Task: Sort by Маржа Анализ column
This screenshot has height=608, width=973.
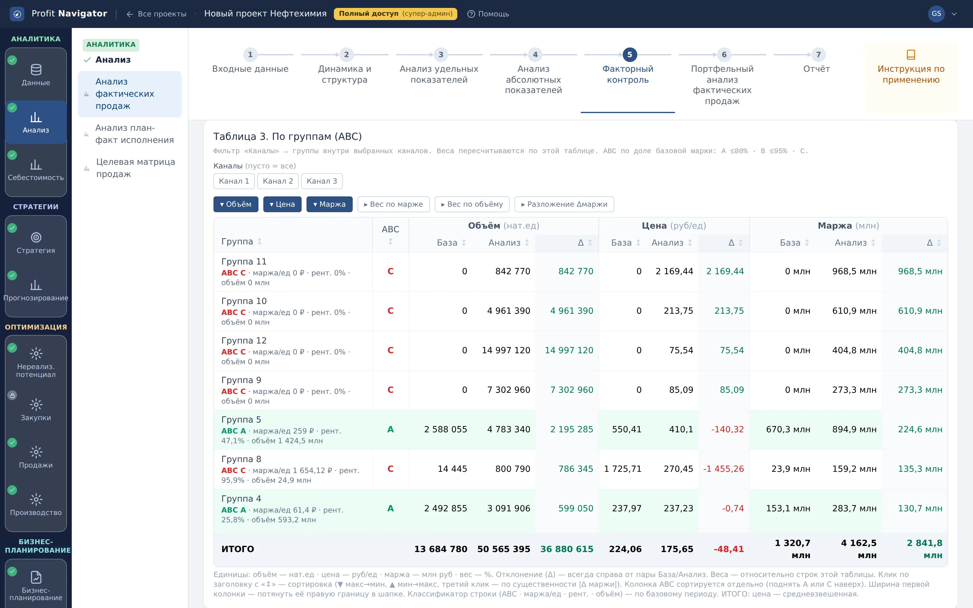Action: click(855, 243)
